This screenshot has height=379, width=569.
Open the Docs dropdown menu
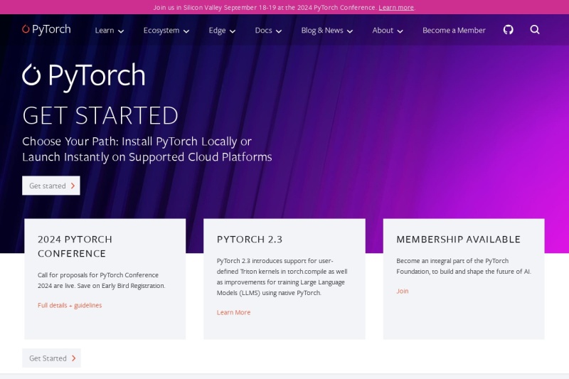tap(268, 31)
